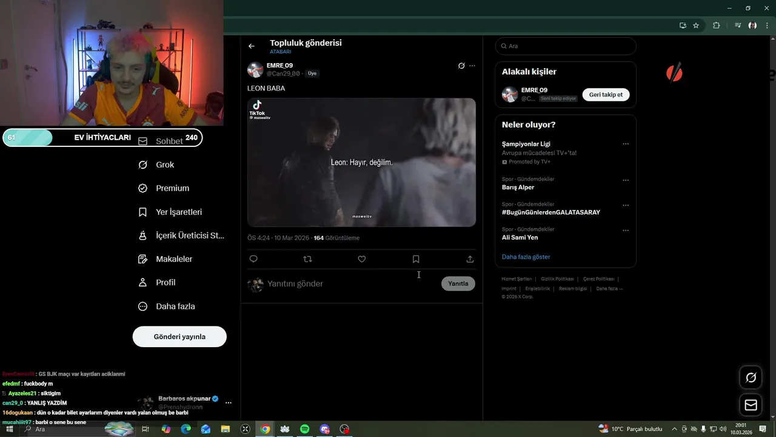Bookmark this page with the star icon
The width and height of the screenshot is (776, 437).
(x=696, y=25)
